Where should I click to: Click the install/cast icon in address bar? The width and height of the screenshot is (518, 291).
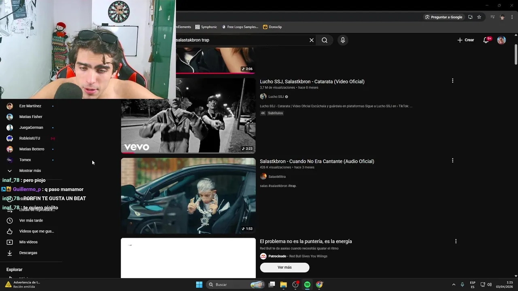click(x=470, y=17)
